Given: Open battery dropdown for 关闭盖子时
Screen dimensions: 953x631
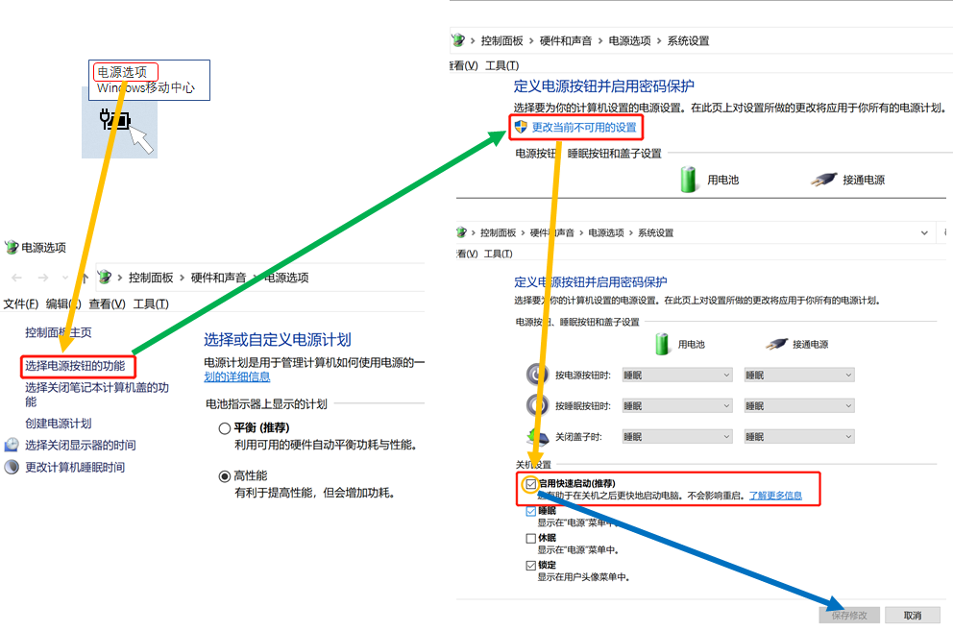Looking at the screenshot, I should 677,436.
